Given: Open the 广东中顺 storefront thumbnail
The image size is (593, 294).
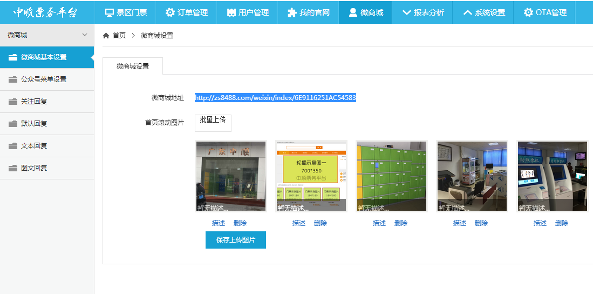Looking at the screenshot, I should (231, 176).
